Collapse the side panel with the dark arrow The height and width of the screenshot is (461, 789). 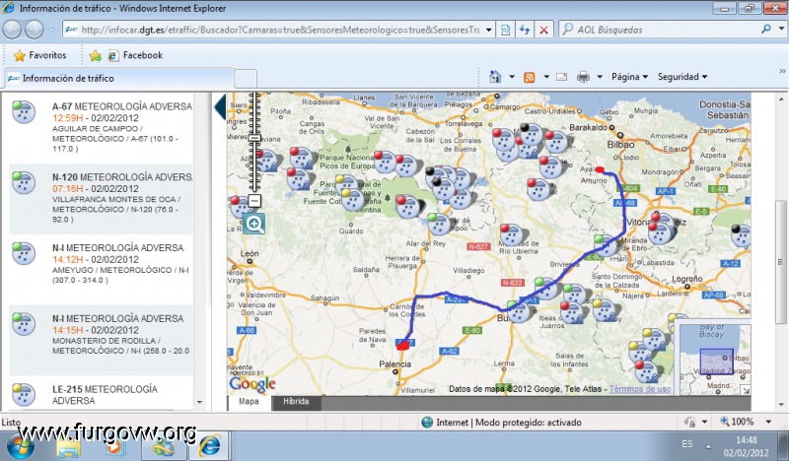pos(220,106)
